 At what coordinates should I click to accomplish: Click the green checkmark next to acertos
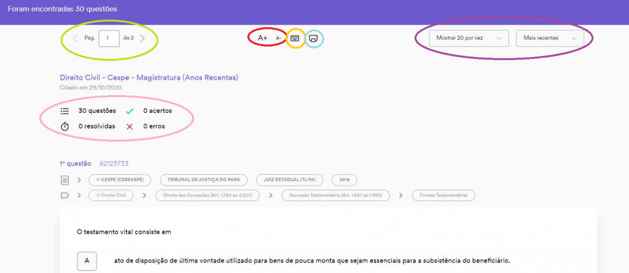click(x=130, y=112)
